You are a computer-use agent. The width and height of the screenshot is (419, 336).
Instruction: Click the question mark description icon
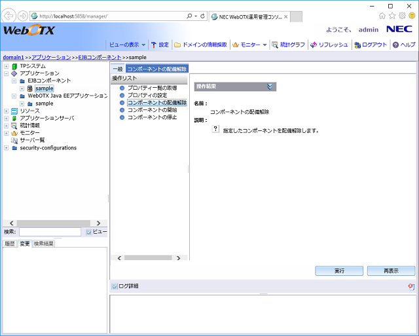[215, 130]
